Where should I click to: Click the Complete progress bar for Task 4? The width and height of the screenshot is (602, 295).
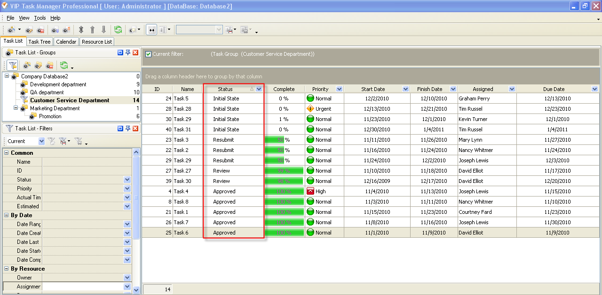284,191
